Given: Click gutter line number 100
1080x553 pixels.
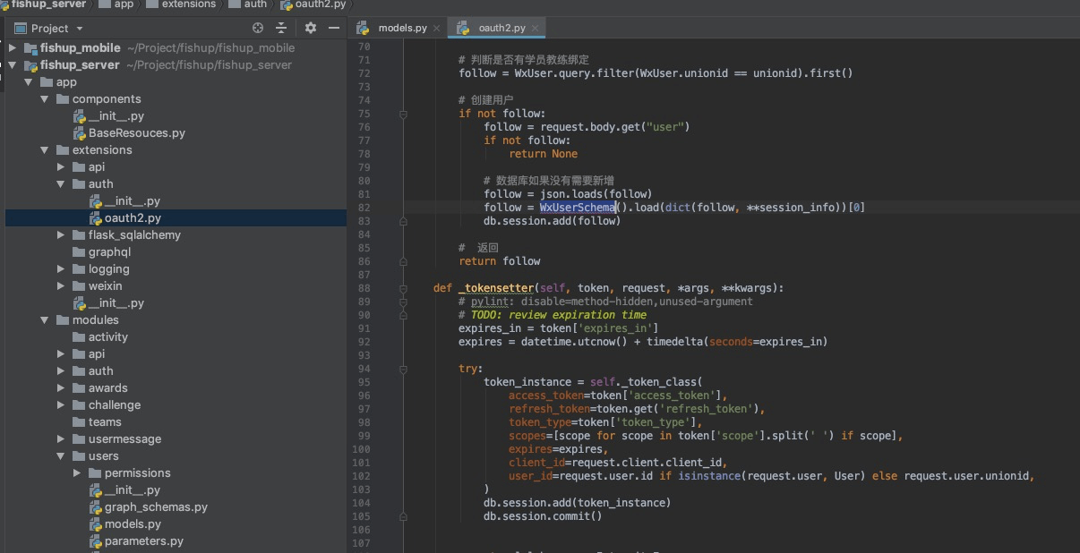Looking at the screenshot, I should (362, 449).
